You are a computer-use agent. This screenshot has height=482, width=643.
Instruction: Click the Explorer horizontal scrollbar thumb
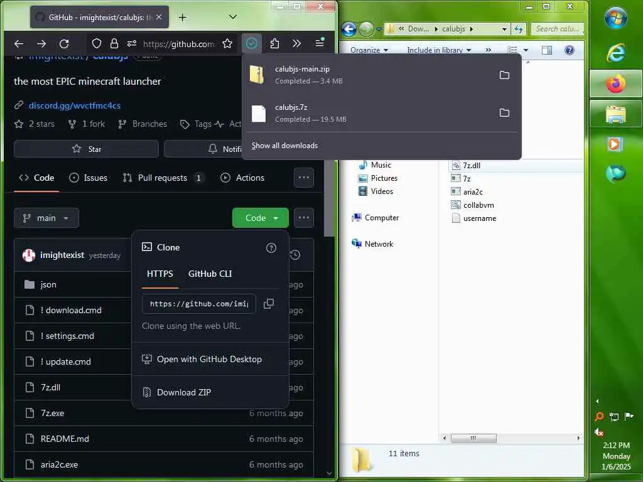coord(473,438)
